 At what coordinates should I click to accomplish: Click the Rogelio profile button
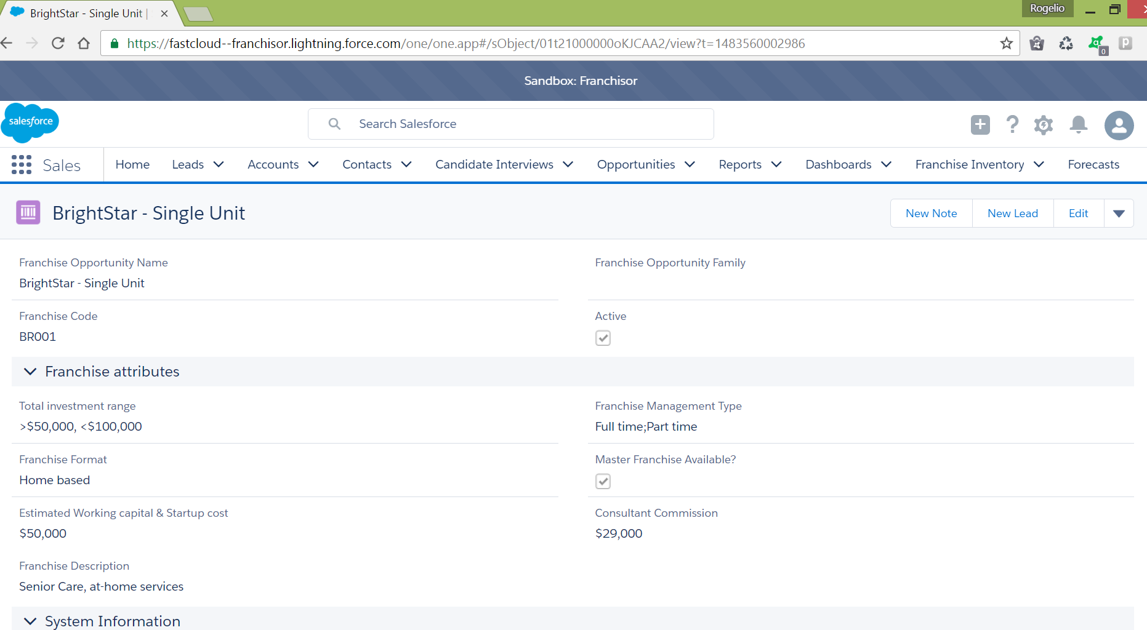1047,8
